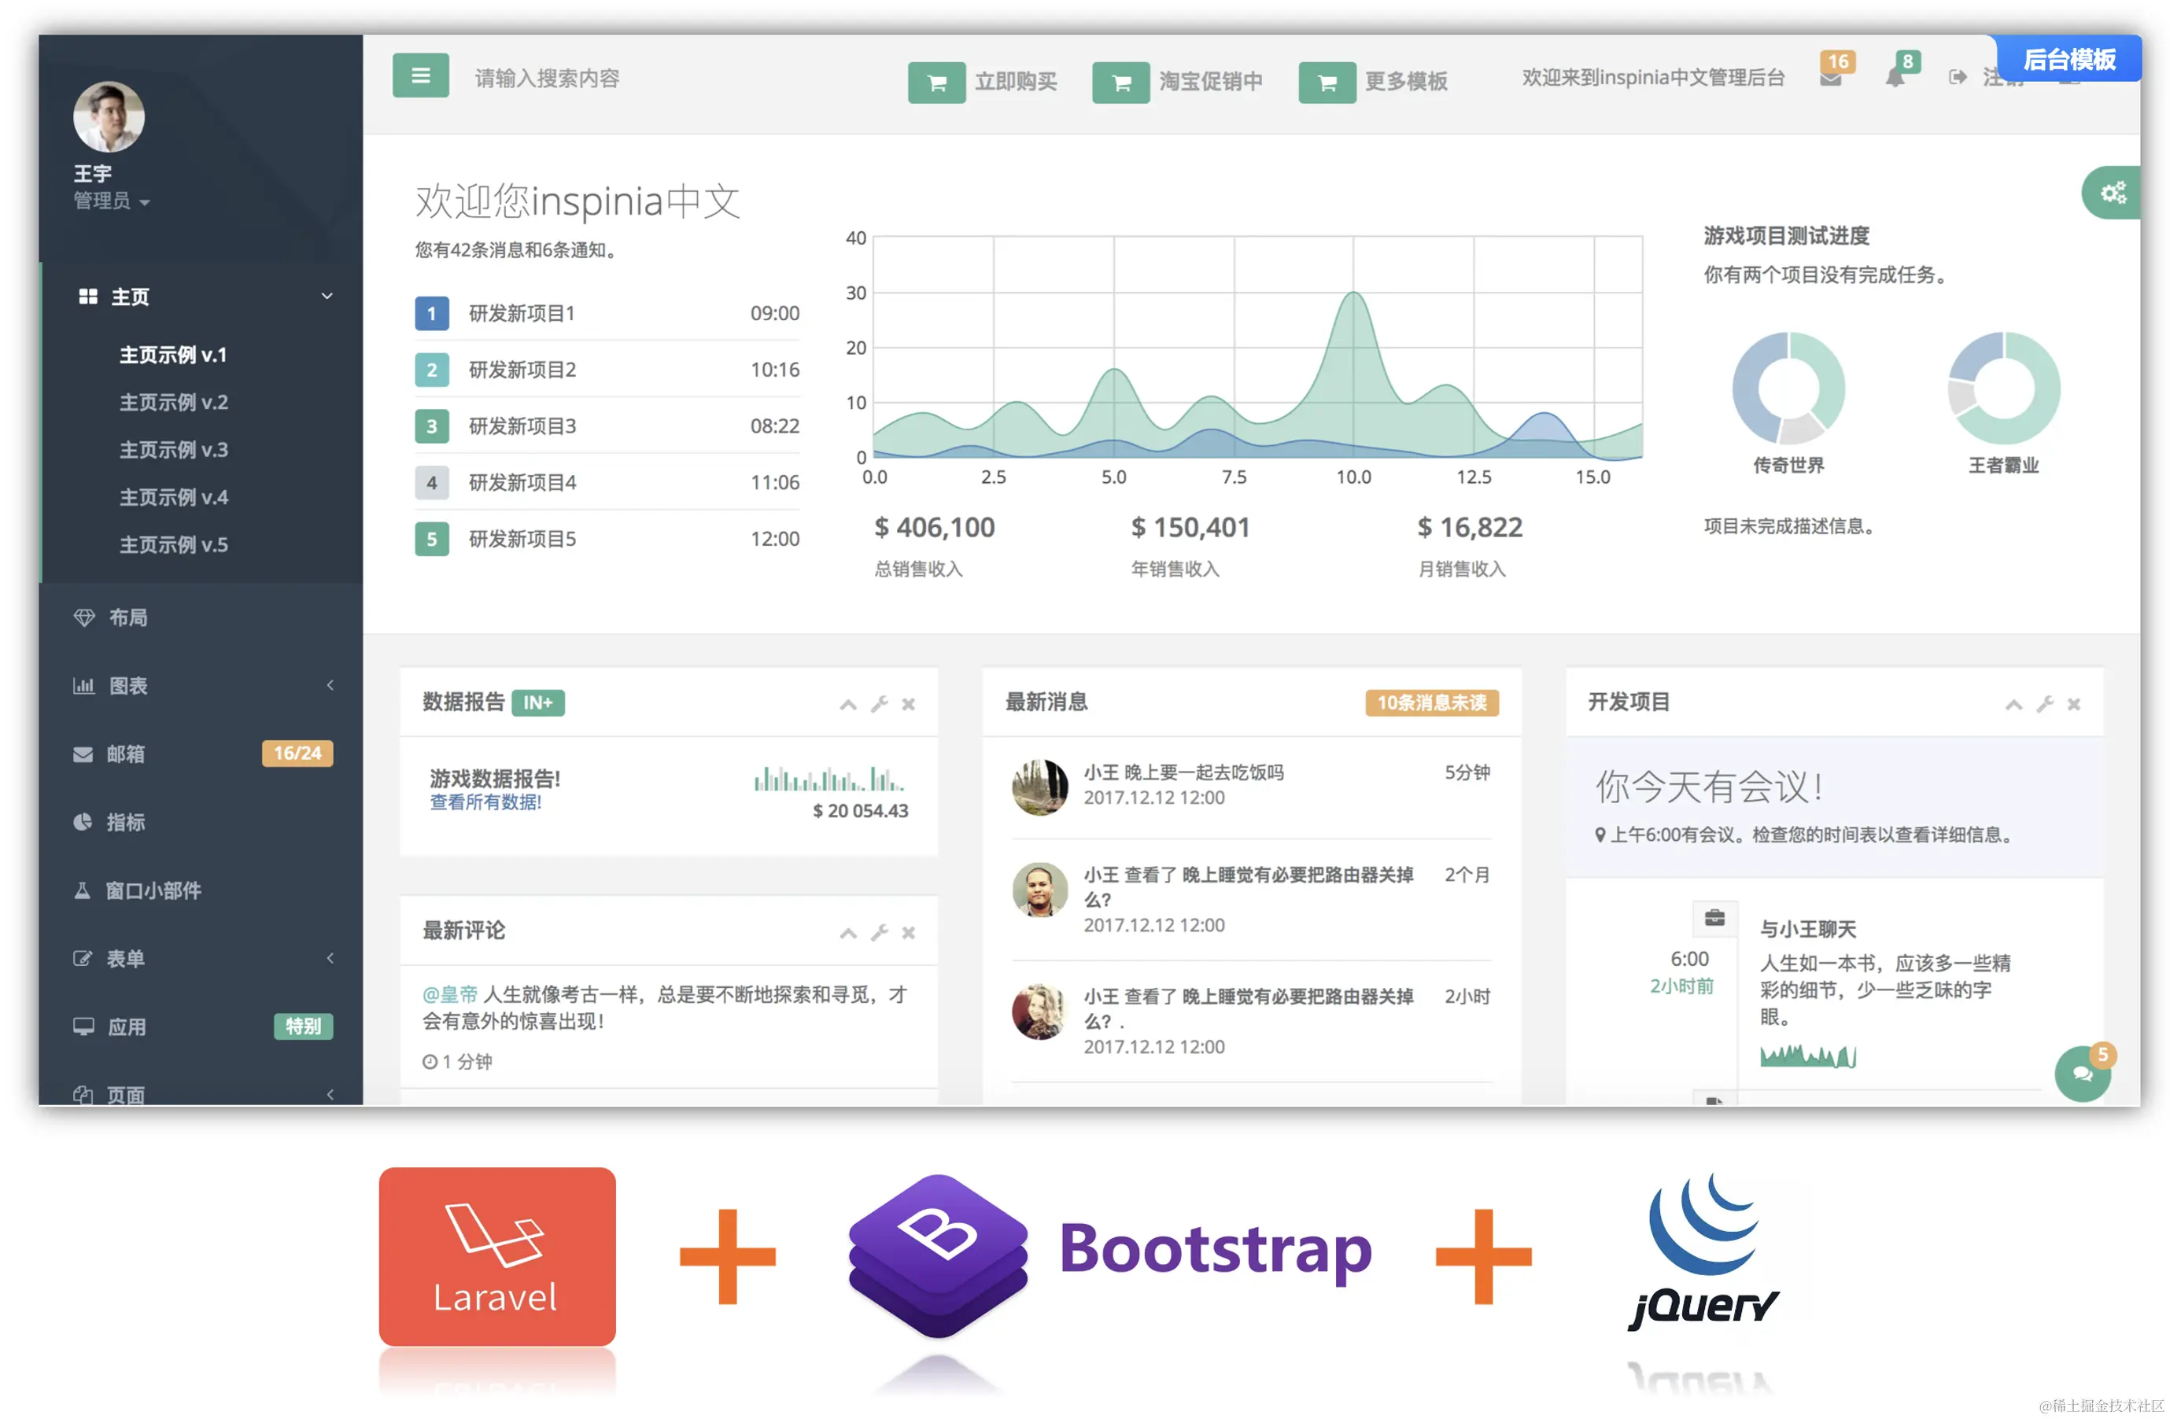Close the 最新评论 panel
Image resolution: width=2170 pixels, height=1419 pixels.
coord(908,933)
